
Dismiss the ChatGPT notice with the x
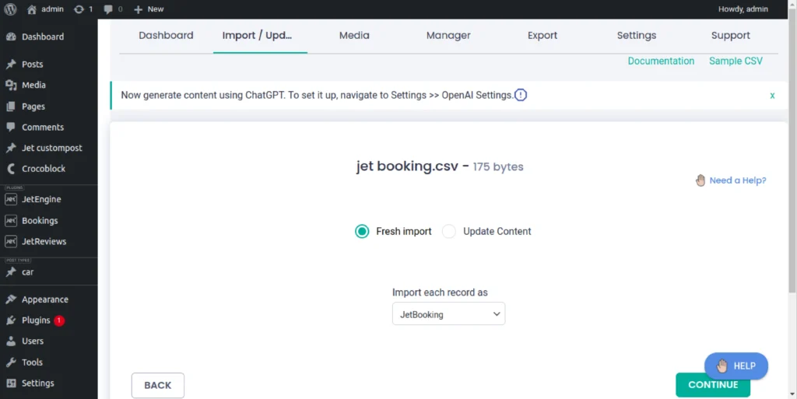point(772,95)
